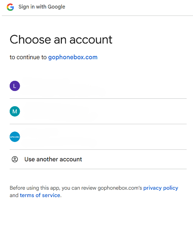This screenshot has width=193, height=234.
Task: Click the 'Before using this app' notice text
Action: pyautogui.click(x=76, y=188)
